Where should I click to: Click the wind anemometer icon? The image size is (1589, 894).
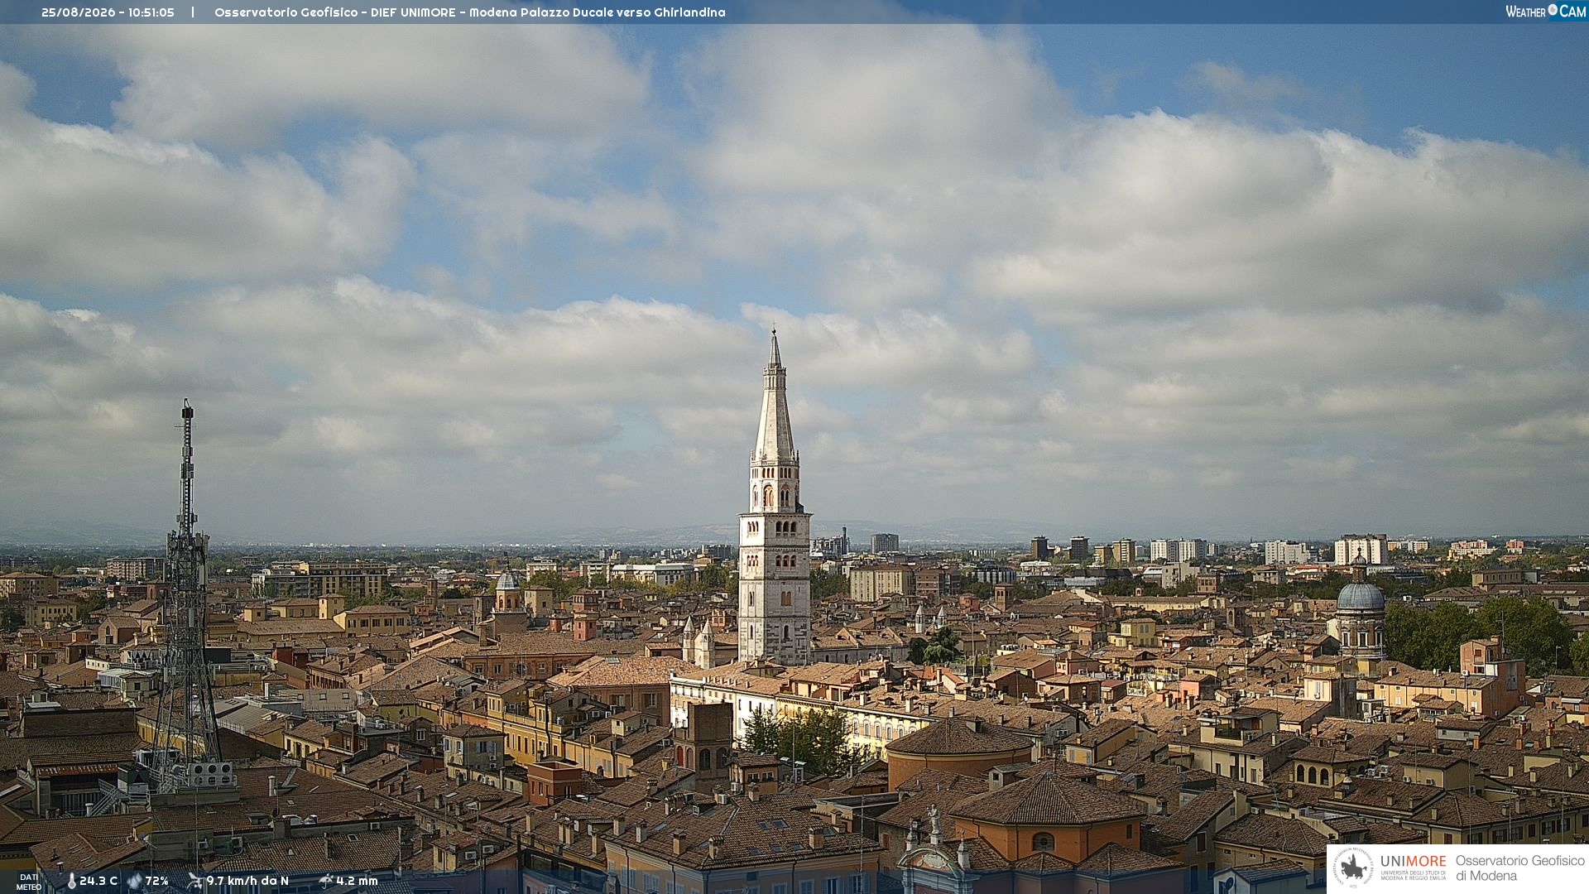click(194, 881)
